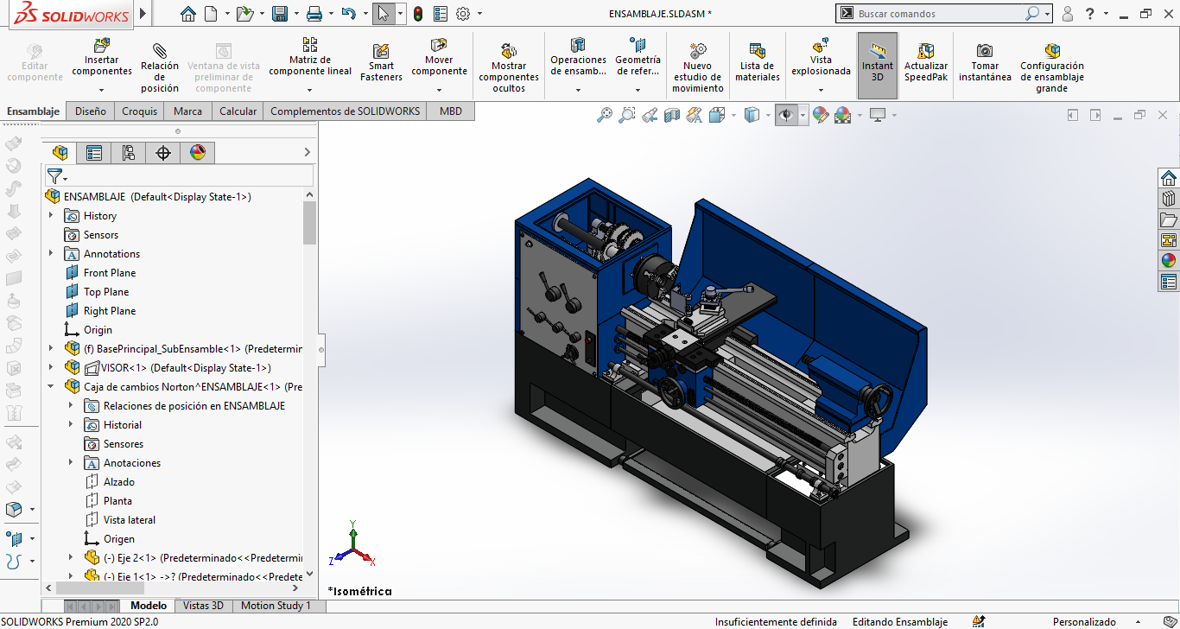Expand Relaciones de posición en ENSAMBLAJE
The height and width of the screenshot is (629, 1180).
click(71, 405)
